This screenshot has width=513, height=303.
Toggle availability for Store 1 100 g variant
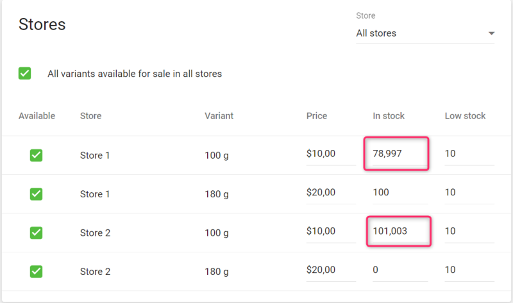pos(37,155)
